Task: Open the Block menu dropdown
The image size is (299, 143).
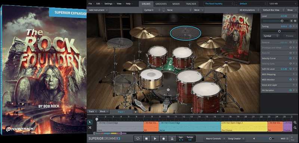Action: (x=104, y=111)
